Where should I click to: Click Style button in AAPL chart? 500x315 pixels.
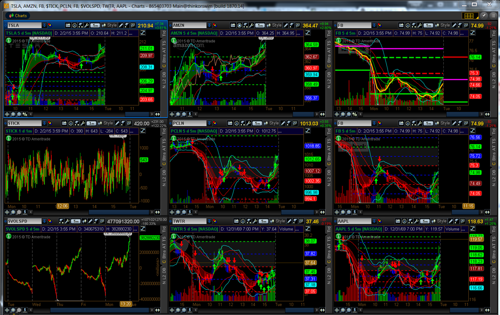(x=440, y=221)
